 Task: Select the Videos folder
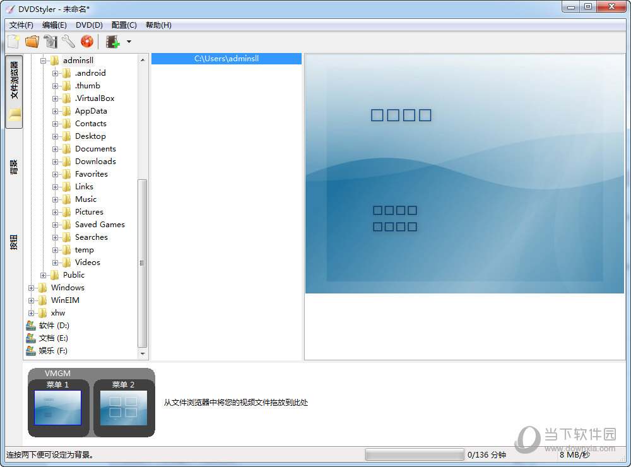tap(87, 262)
